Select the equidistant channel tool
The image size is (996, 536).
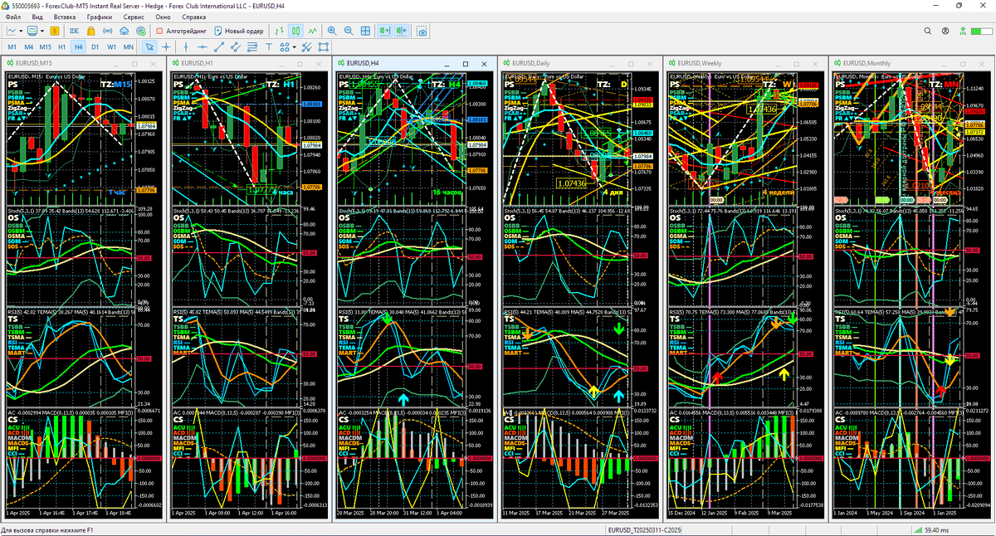[236, 47]
